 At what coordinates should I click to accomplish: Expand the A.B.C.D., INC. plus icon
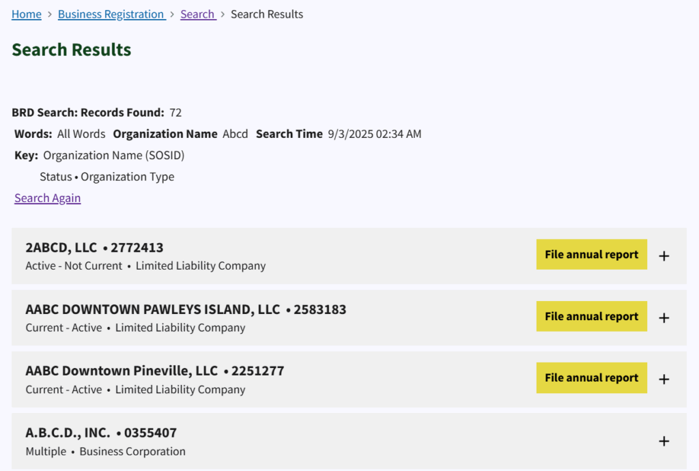[x=664, y=441]
